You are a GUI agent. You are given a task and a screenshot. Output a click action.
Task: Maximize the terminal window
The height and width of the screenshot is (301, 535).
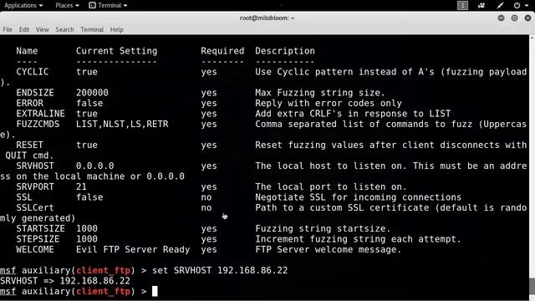tap(514, 18)
